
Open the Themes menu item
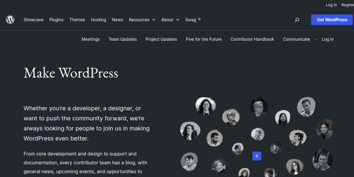click(77, 19)
